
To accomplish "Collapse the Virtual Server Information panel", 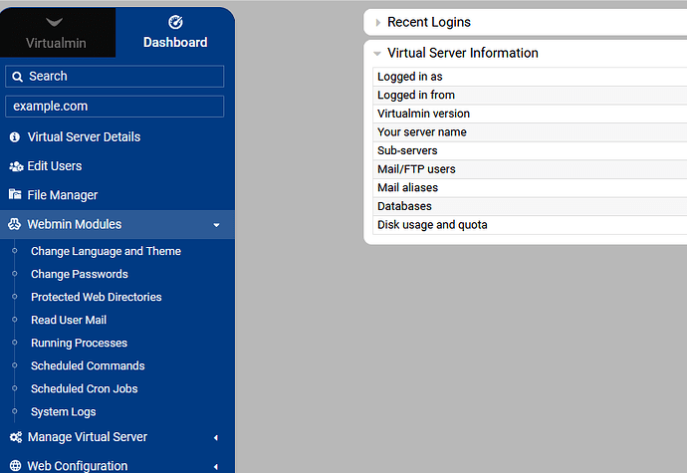I will (x=377, y=54).
